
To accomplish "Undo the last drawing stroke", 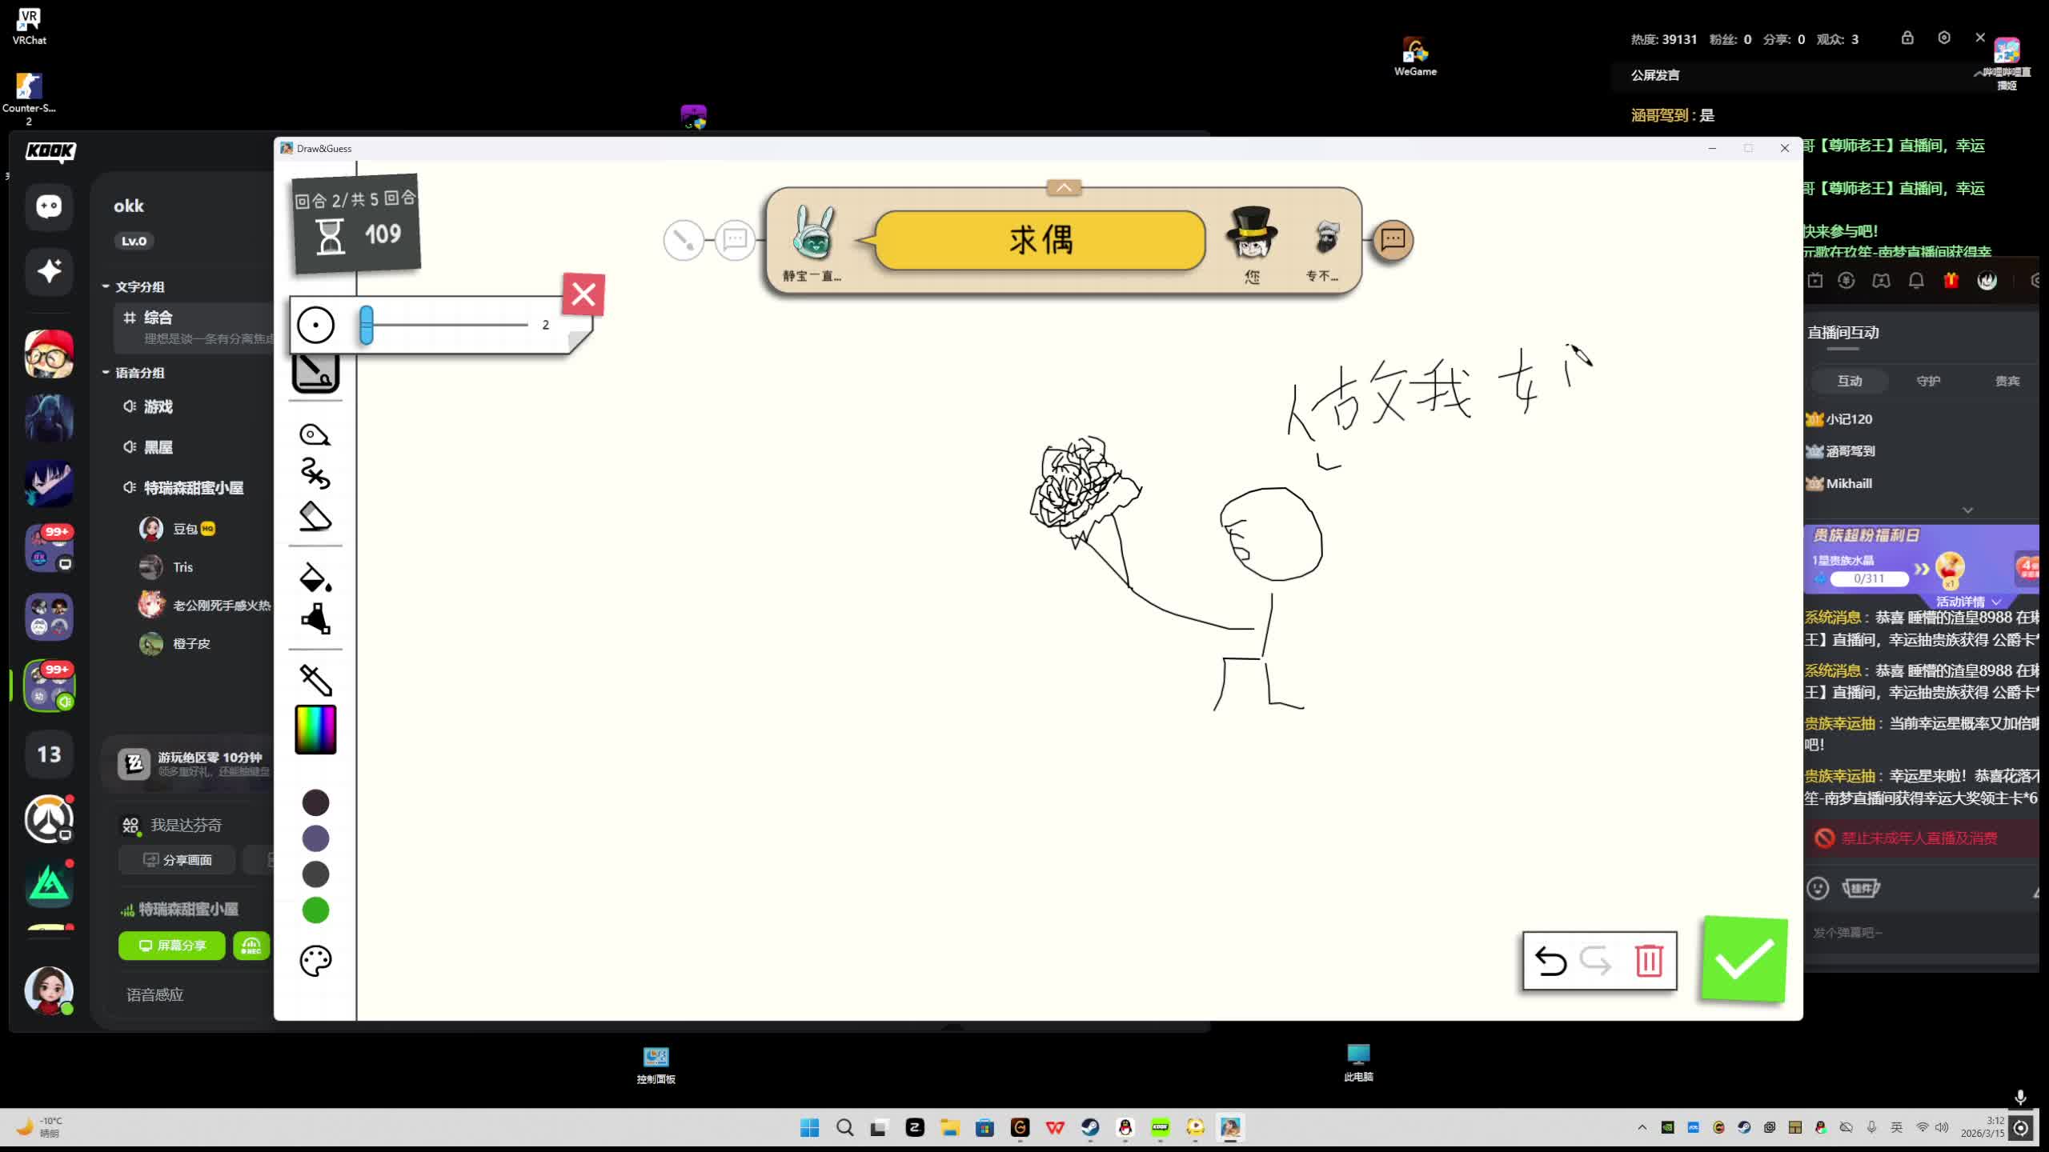I will coord(1550,960).
